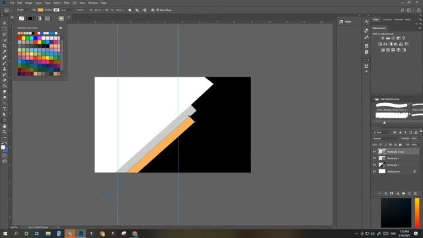The image size is (423, 238).
Task: Open the color picker from fill popup
Action: (x=61, y=19)
